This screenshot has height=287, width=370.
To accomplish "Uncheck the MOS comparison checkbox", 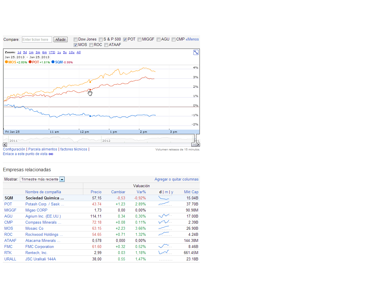I will pos(75,45).
